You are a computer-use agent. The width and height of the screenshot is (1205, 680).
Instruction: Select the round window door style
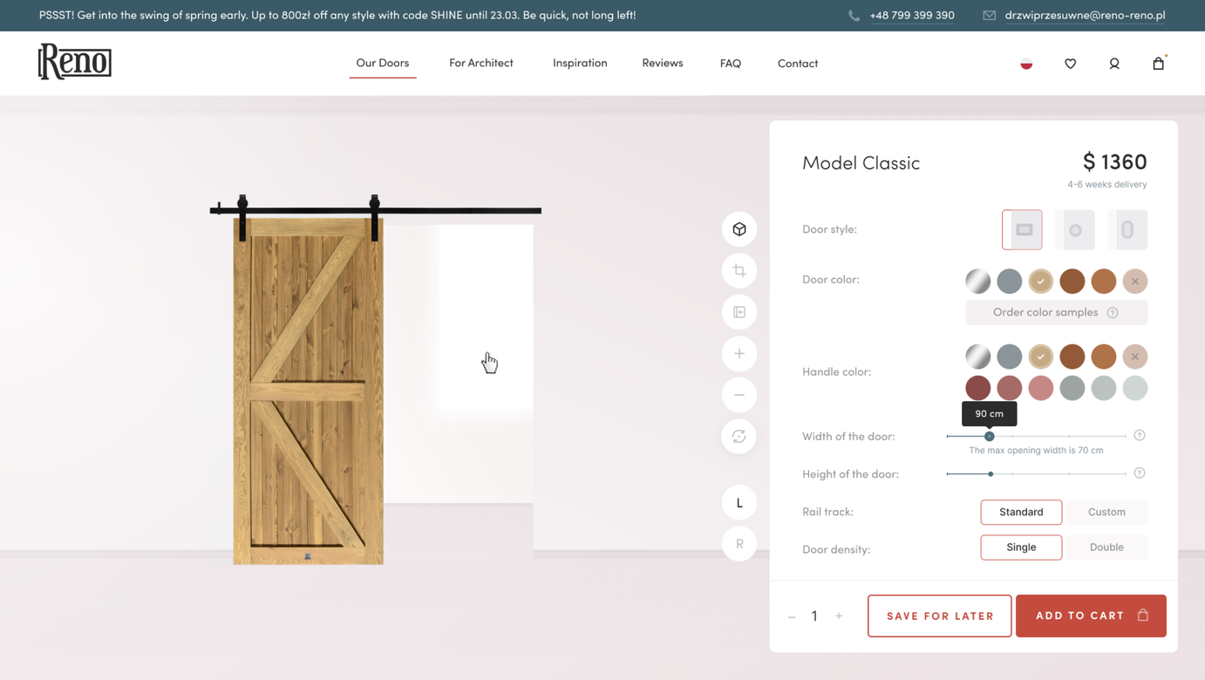coord(1075,230)
